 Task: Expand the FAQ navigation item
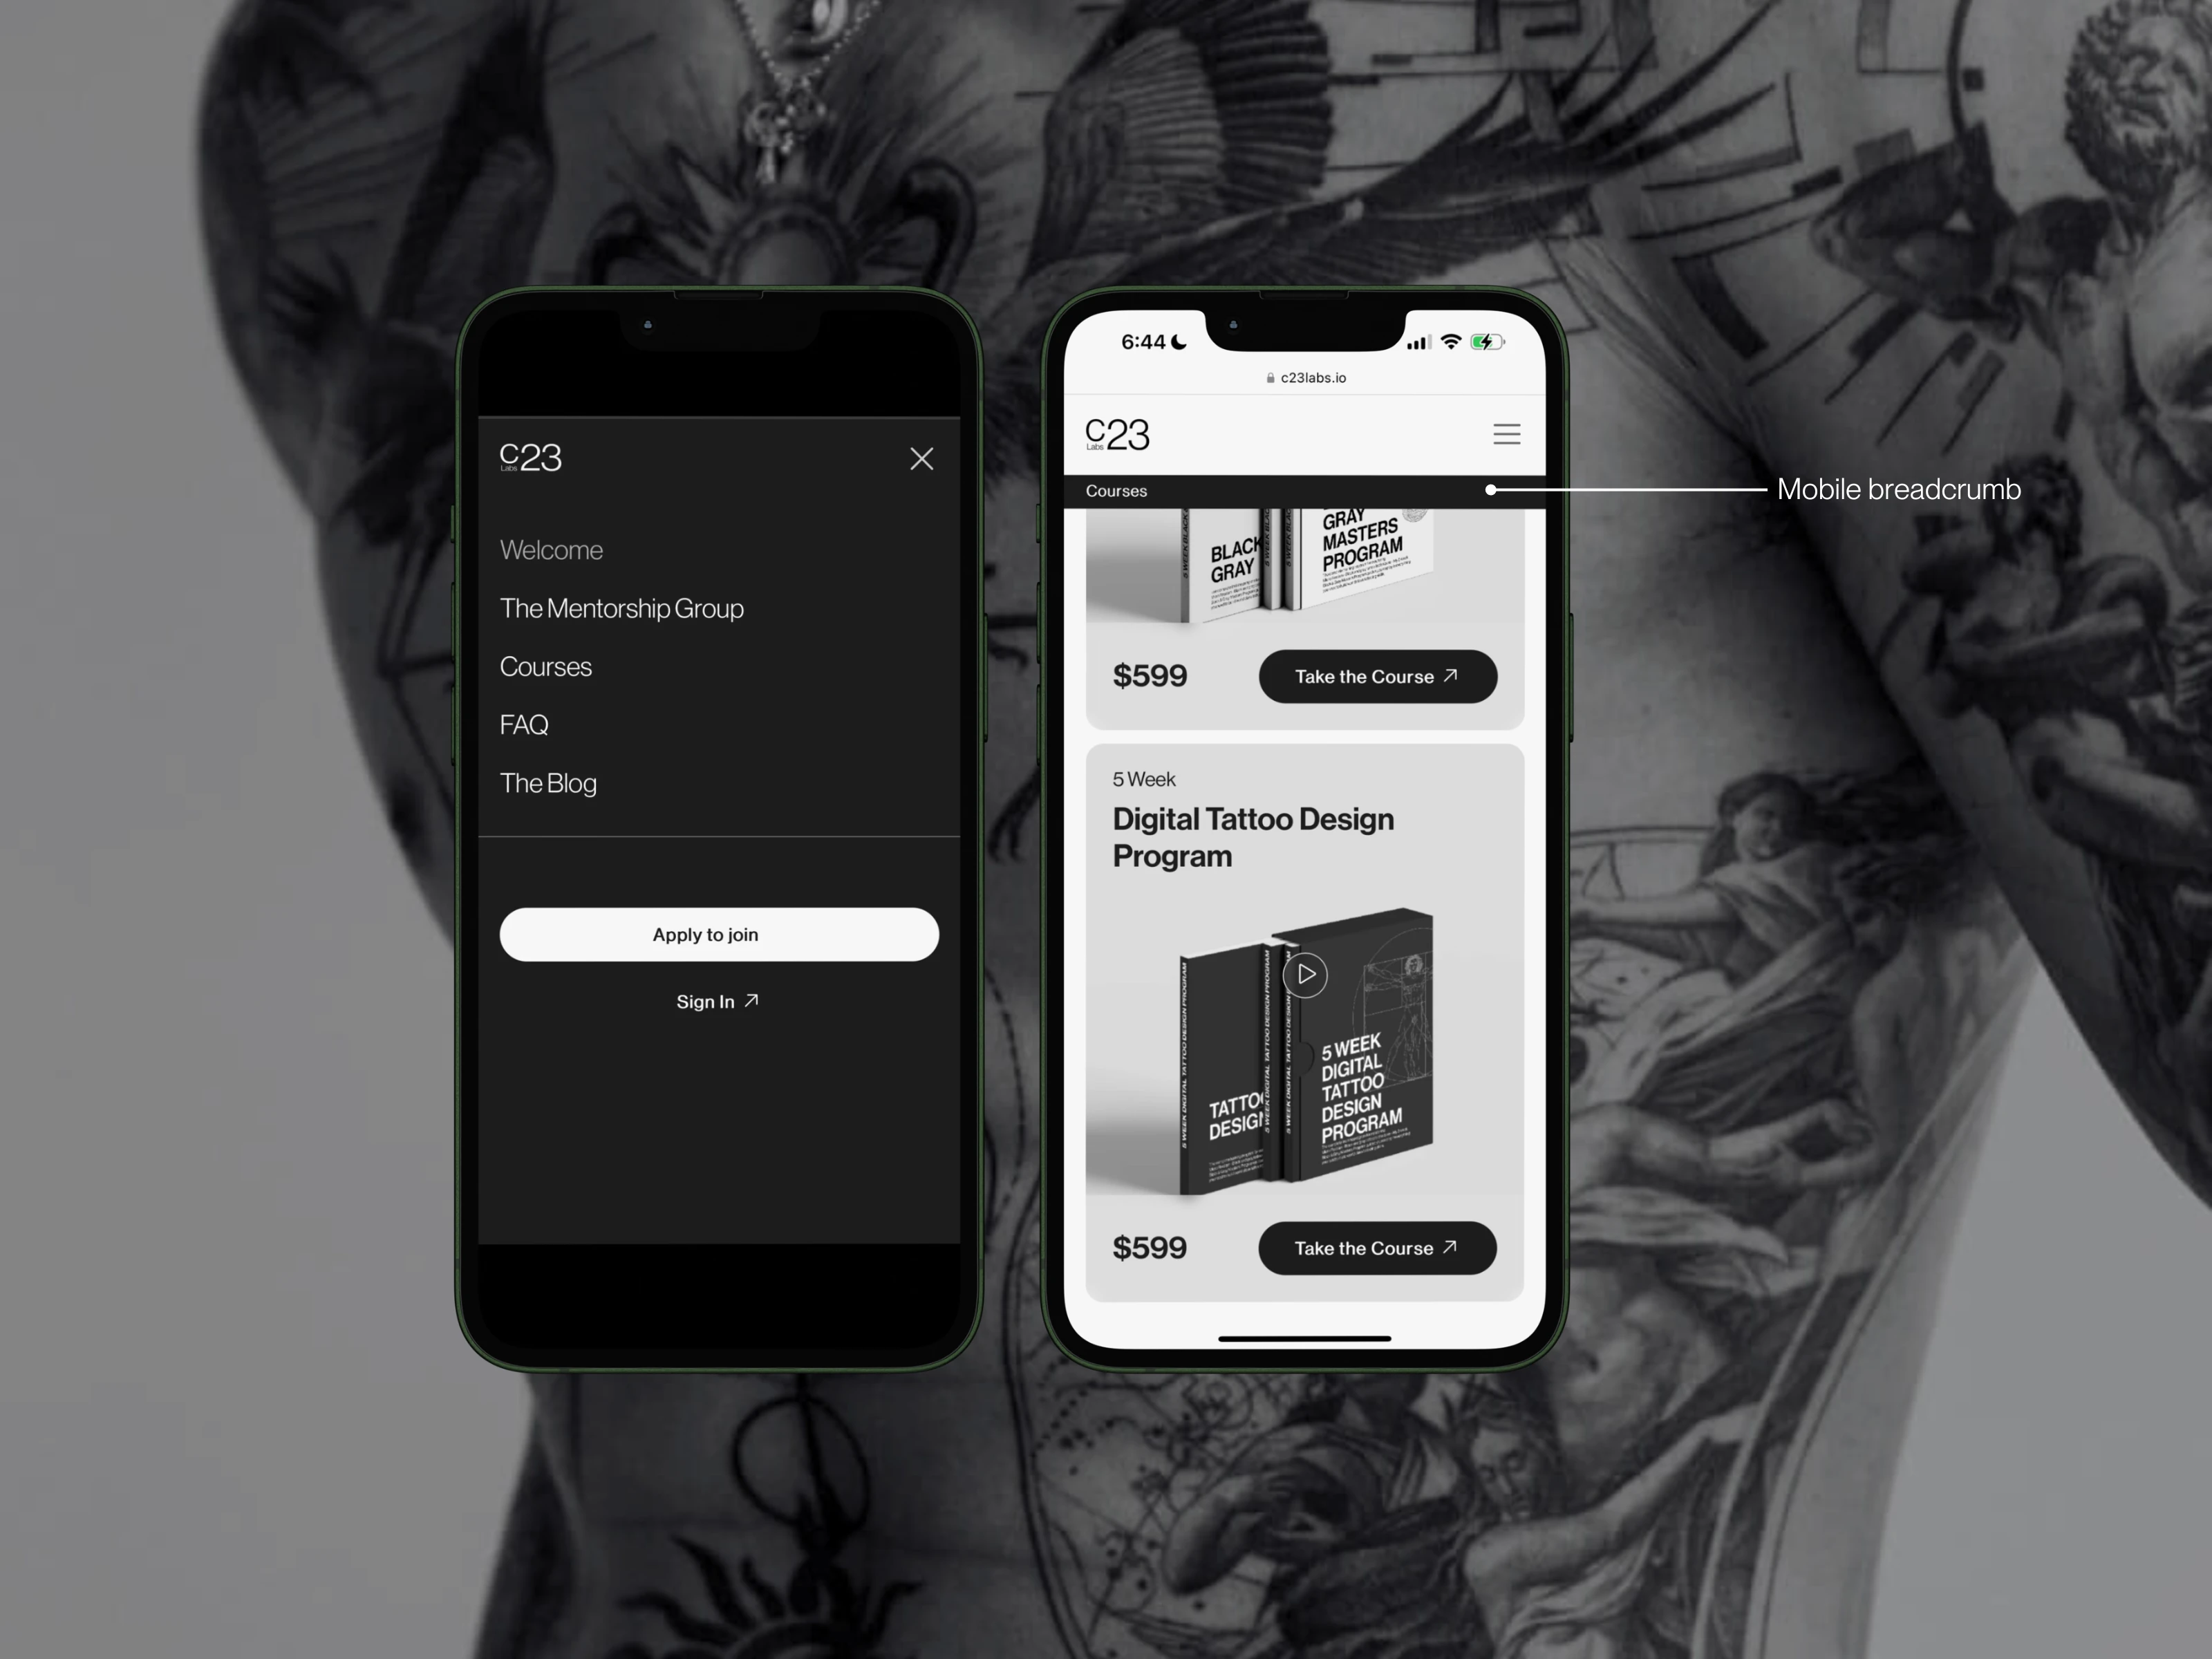coord(524,723)
